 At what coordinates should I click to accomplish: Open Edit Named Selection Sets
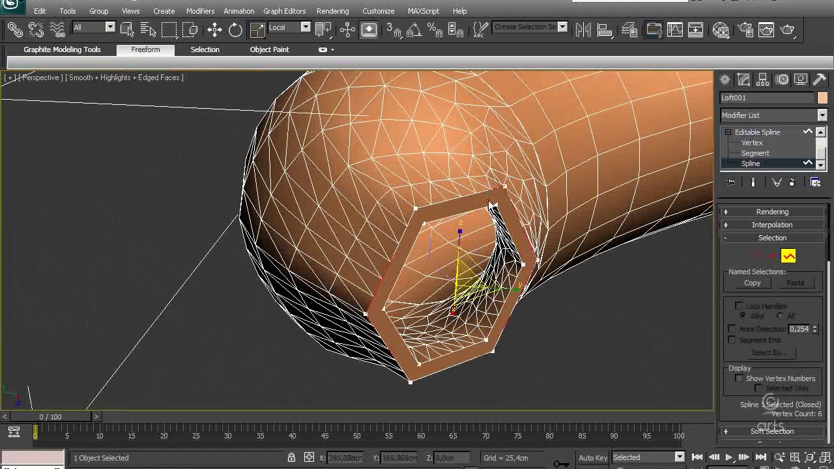(480, 29)
